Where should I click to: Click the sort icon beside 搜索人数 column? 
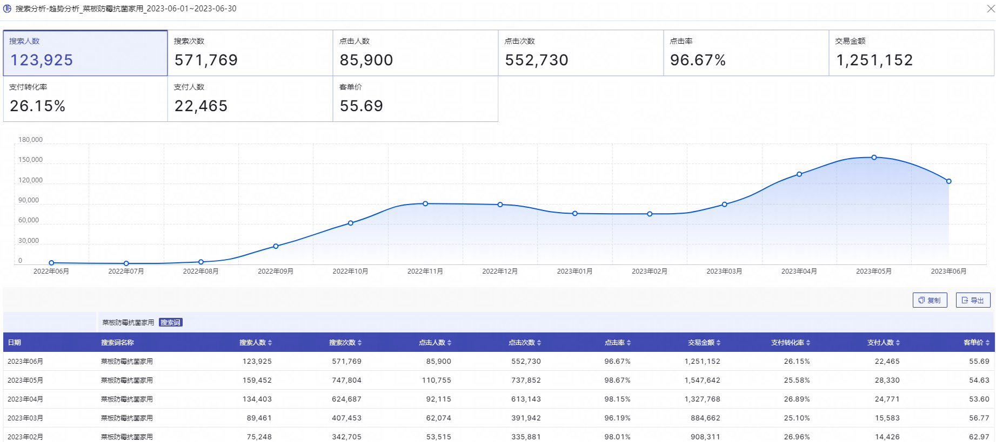tap(270, 343)
